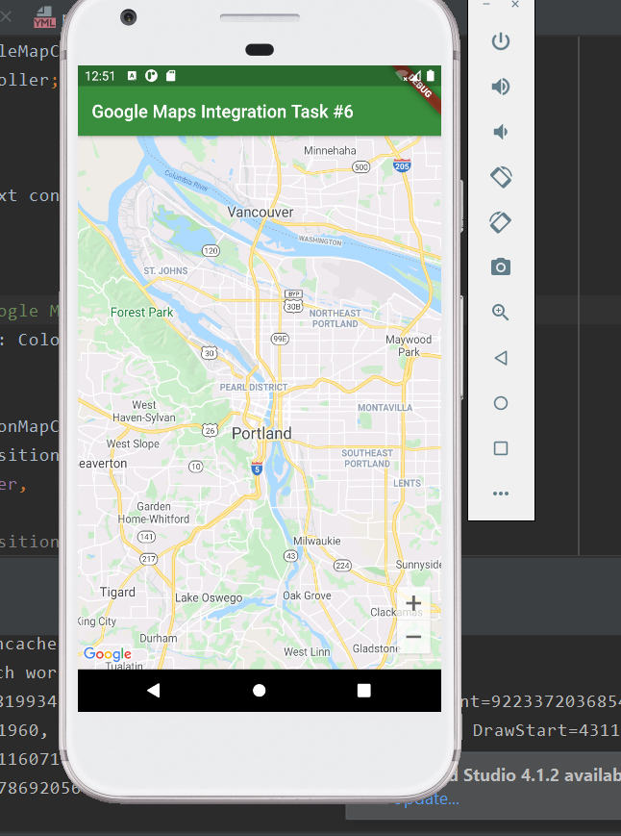Tap Minnehaha label on map
Viewport: 621px width, 836px height.
point(330,151)
